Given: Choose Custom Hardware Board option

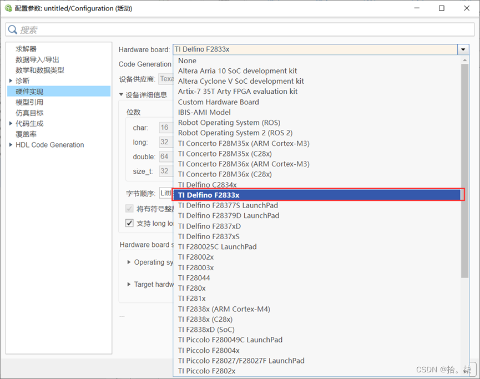Looking at the screenshot, I should (x=317, y=102).
